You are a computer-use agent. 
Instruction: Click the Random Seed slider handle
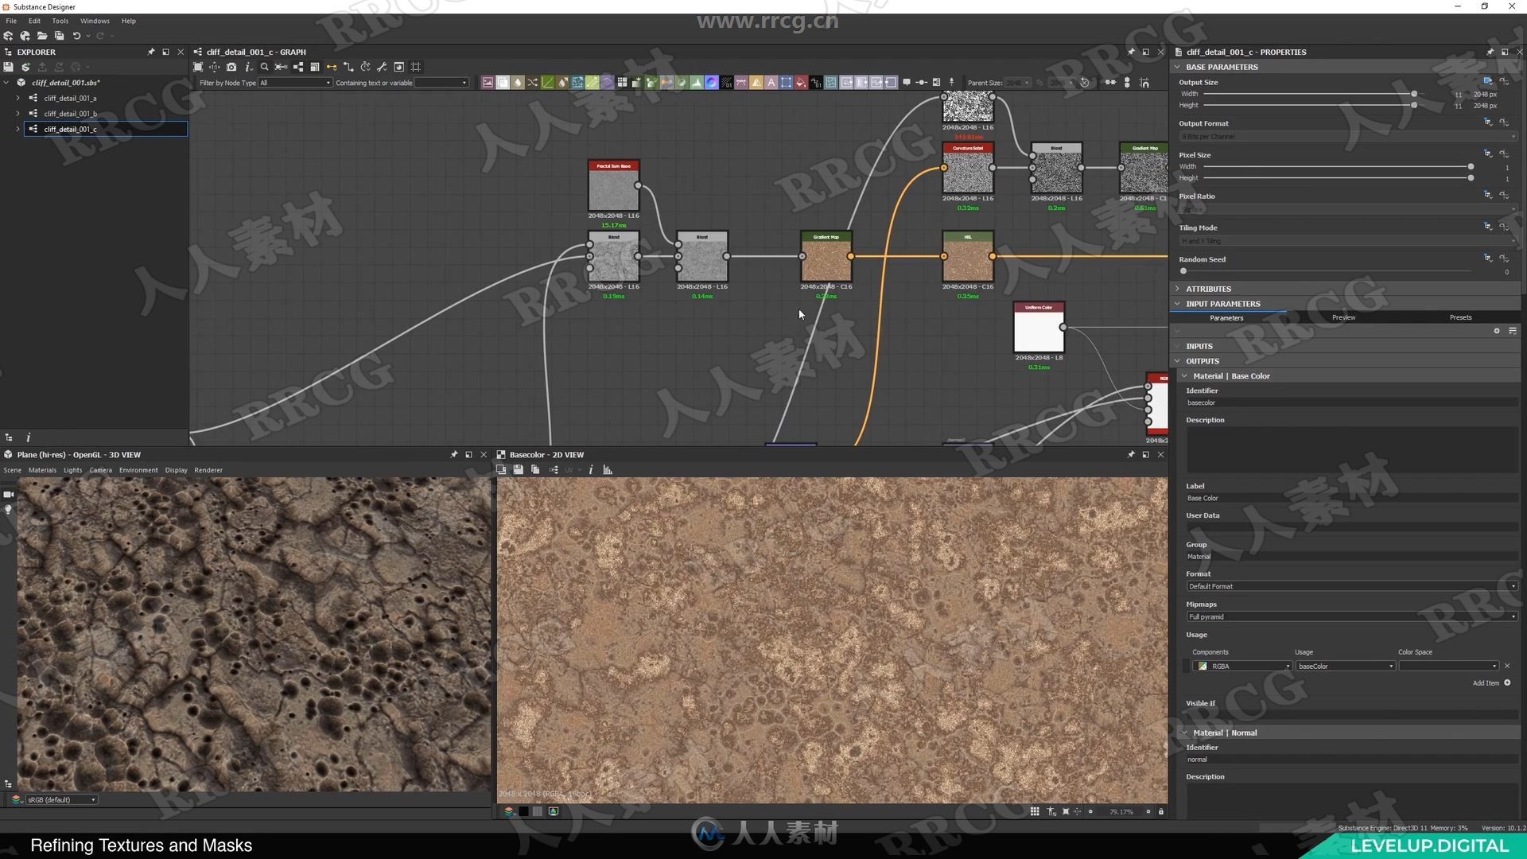[1183, 271]
